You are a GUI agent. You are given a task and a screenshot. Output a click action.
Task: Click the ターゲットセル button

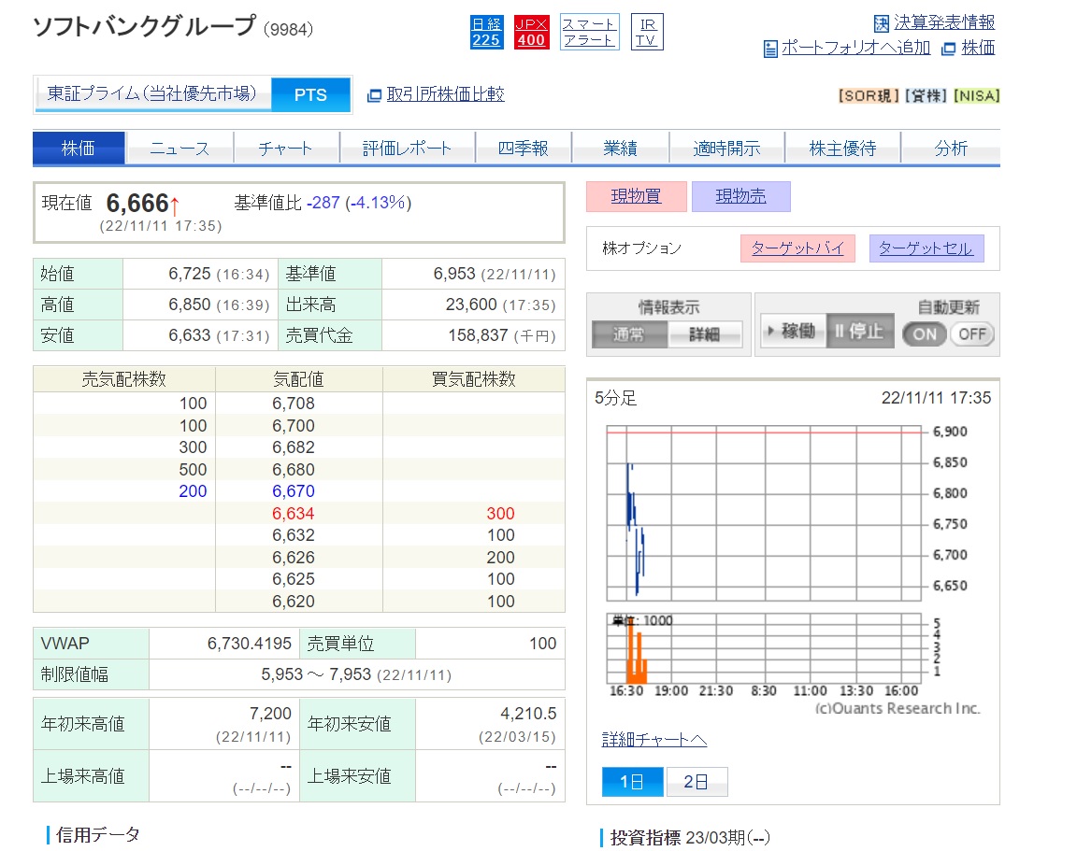pos(926,248)
